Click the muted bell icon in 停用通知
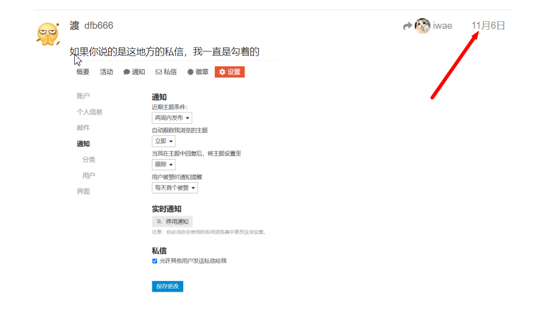The width and height of the screenshot is (536, 324). point(159,222)
